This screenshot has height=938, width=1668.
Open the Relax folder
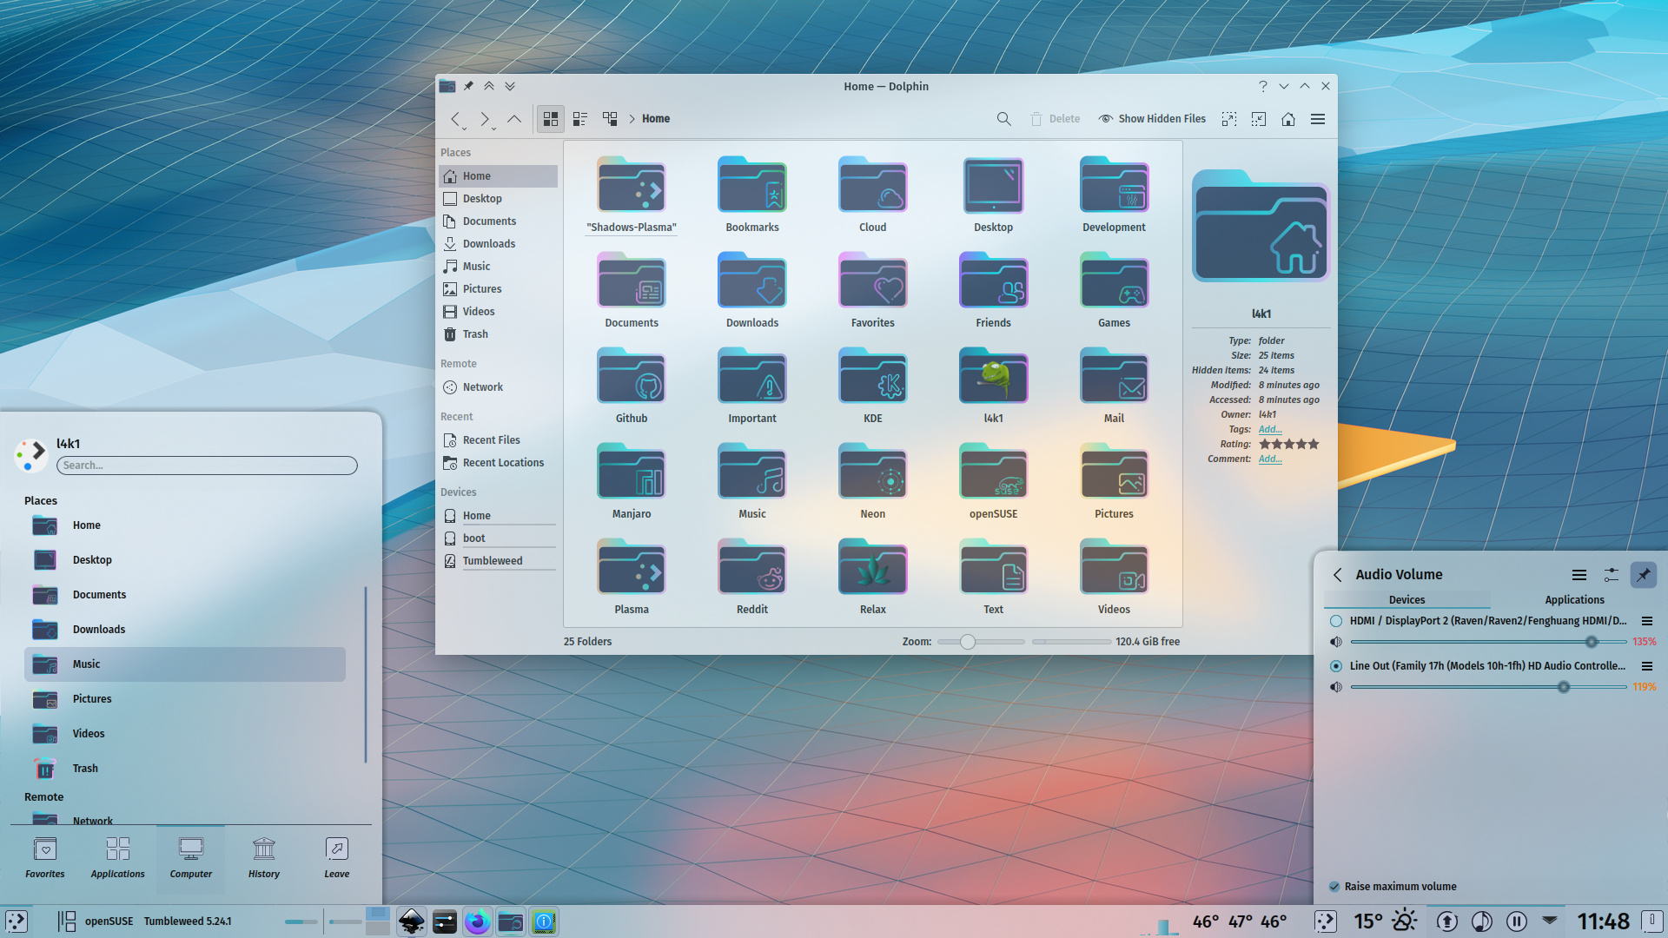coord(873,577)
